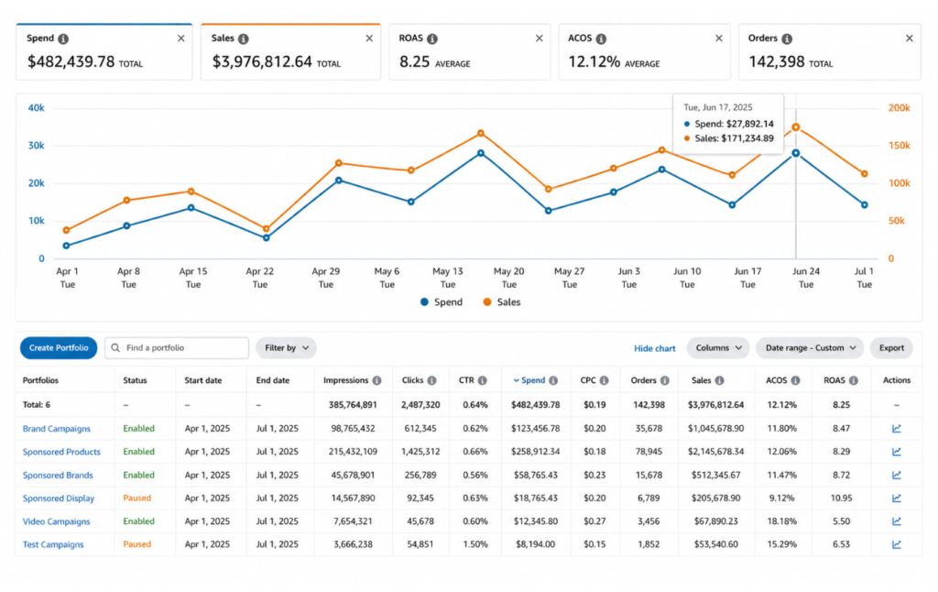Click CTR column info icon
The image size is (938, 592).
pos(482,380)
